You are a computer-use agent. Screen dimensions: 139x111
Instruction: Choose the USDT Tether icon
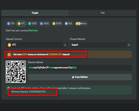click(x=29, y=24)
